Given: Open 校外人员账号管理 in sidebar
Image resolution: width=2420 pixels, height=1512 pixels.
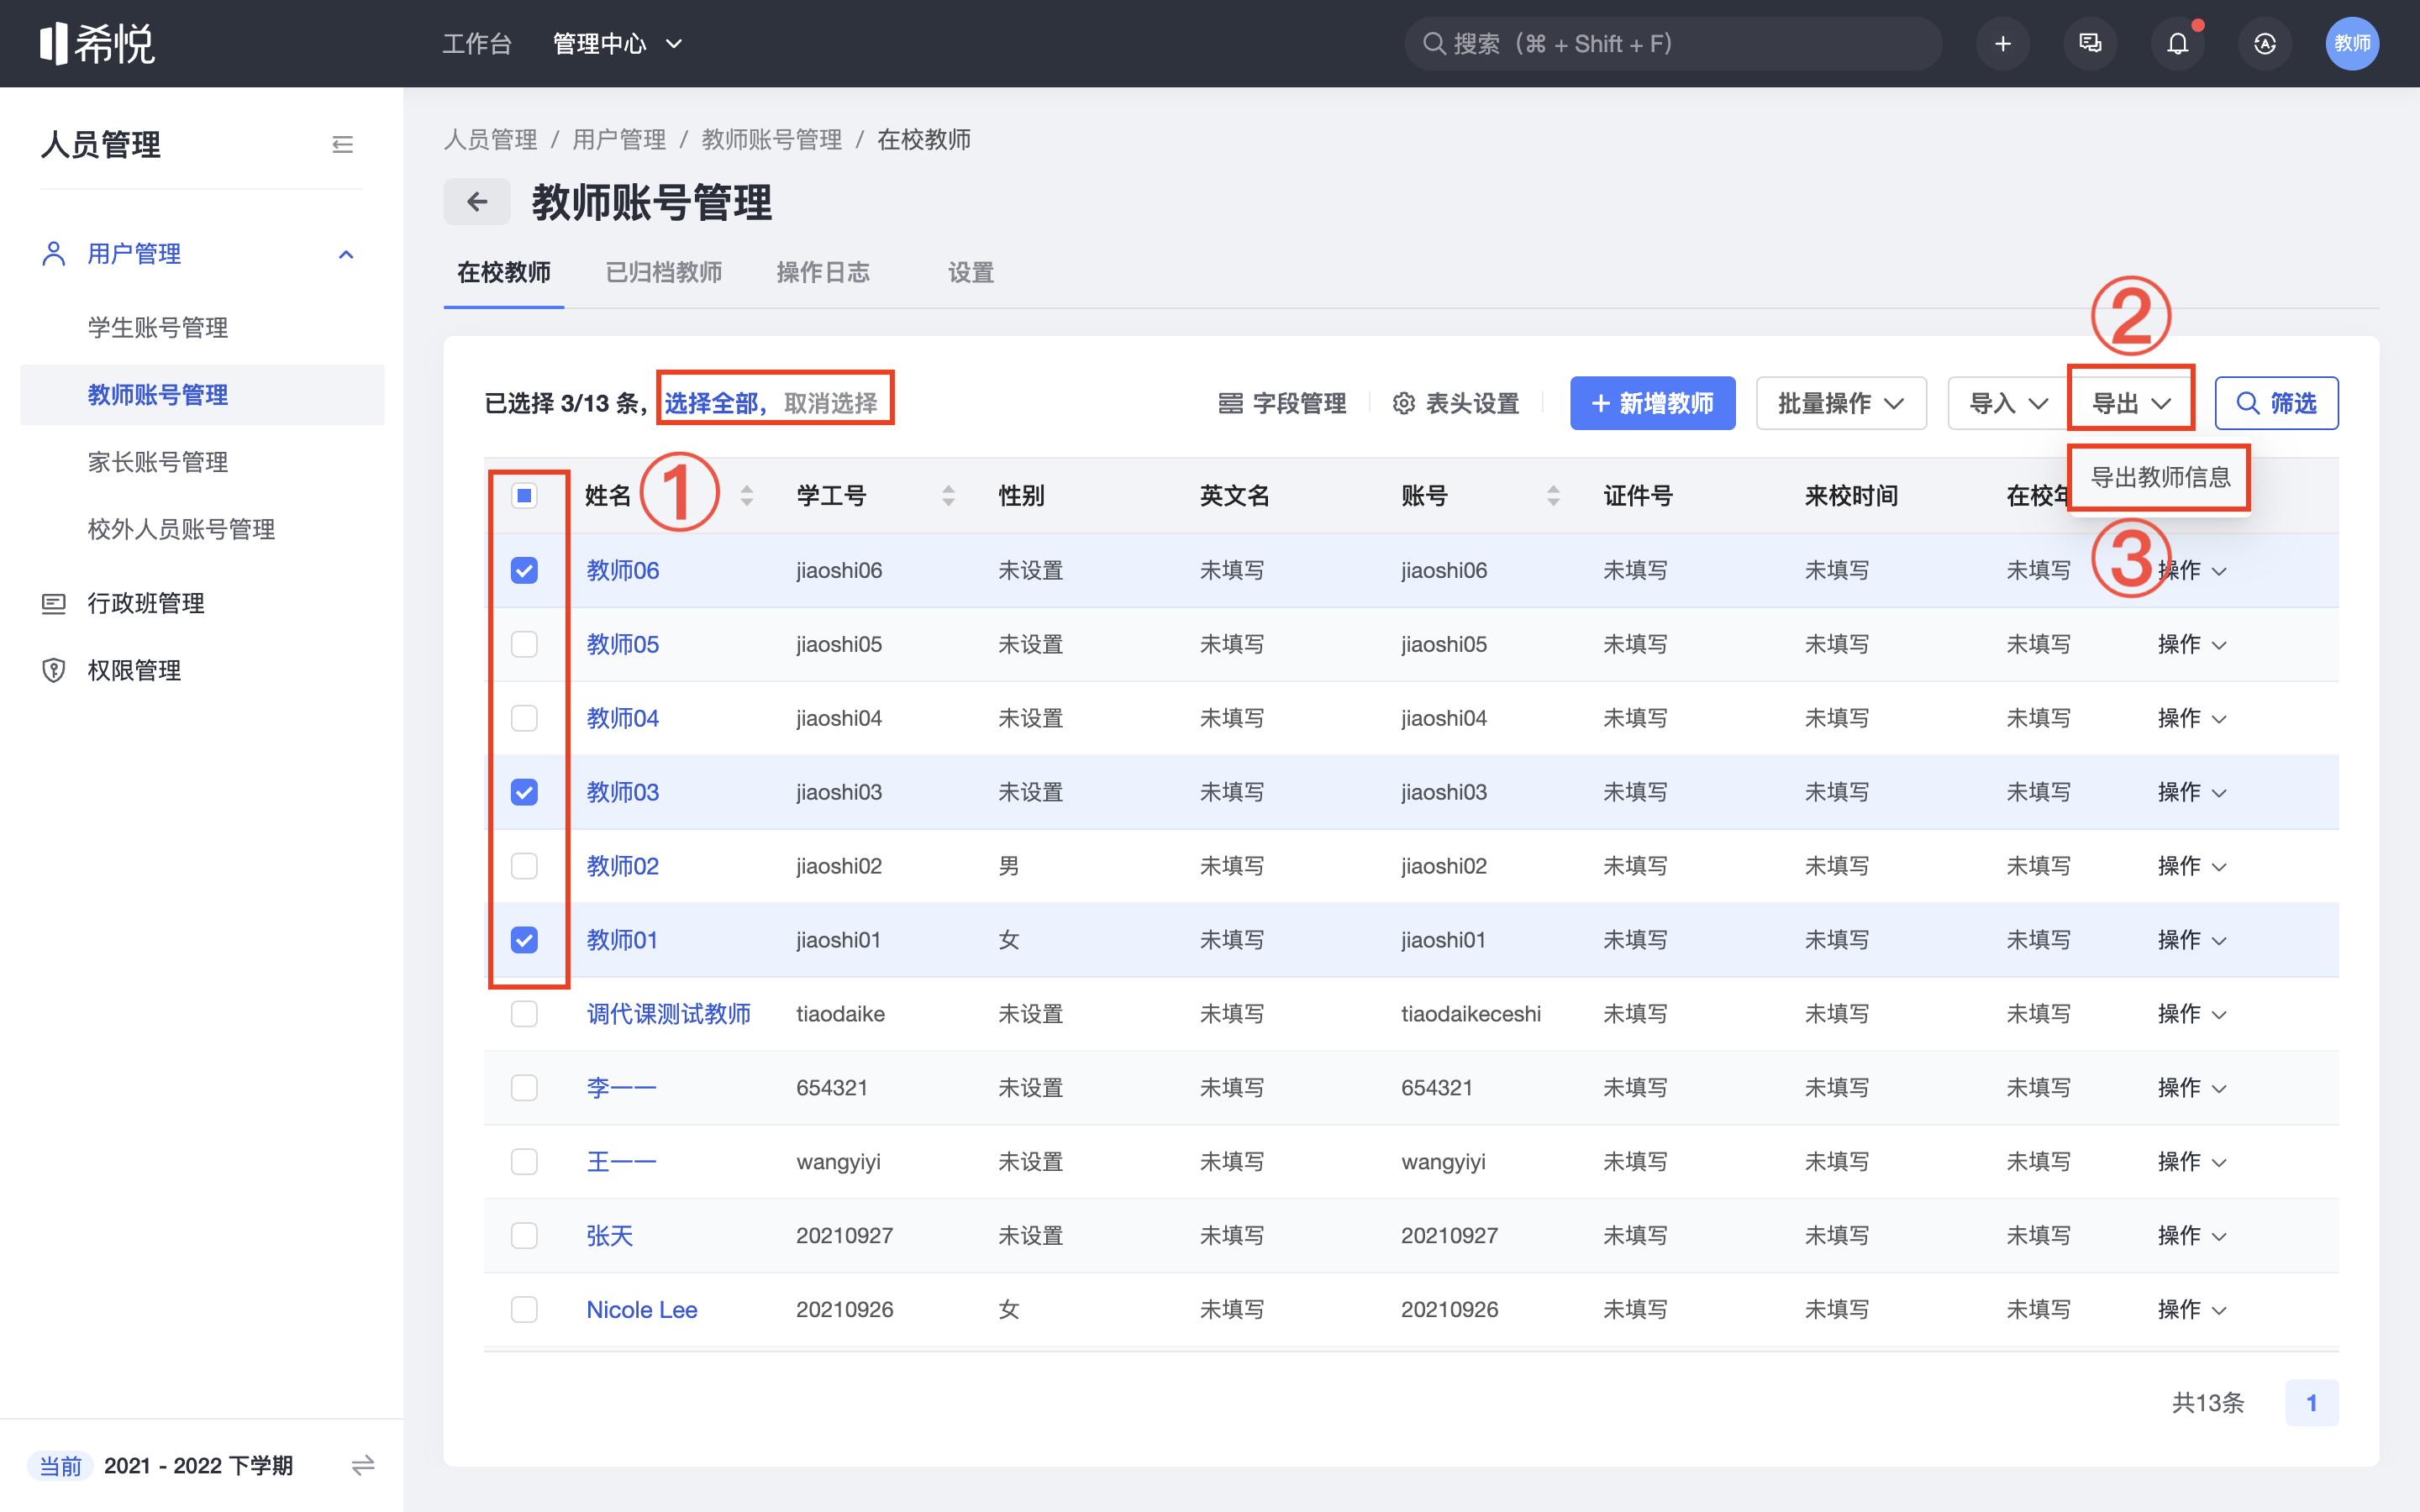Looking at the screenshot, I should 181,529.
